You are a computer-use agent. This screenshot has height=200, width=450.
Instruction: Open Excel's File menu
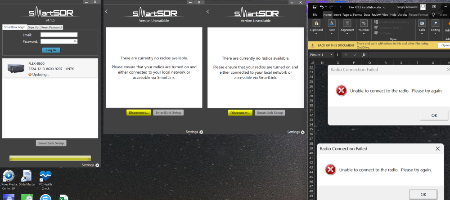pos(315,15)
